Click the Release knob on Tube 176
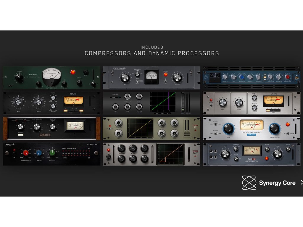This screenshot has width=303, height=227. [x=288, y=149]
